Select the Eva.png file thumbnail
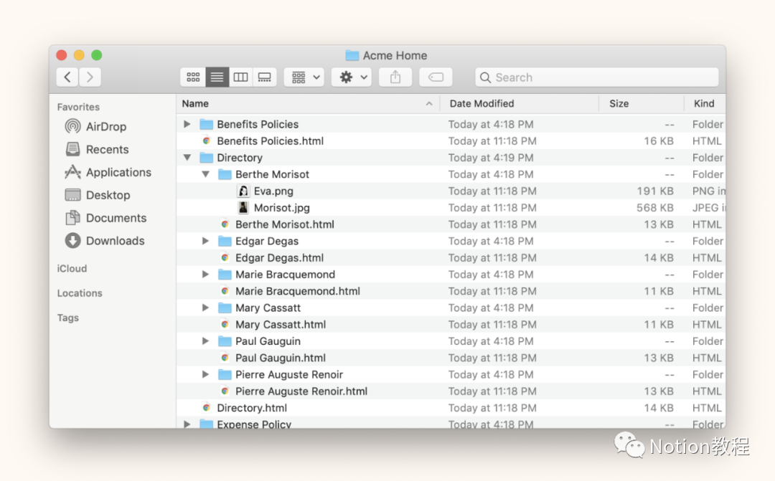This screenshot has width=775, height=481. coord(243,191)
